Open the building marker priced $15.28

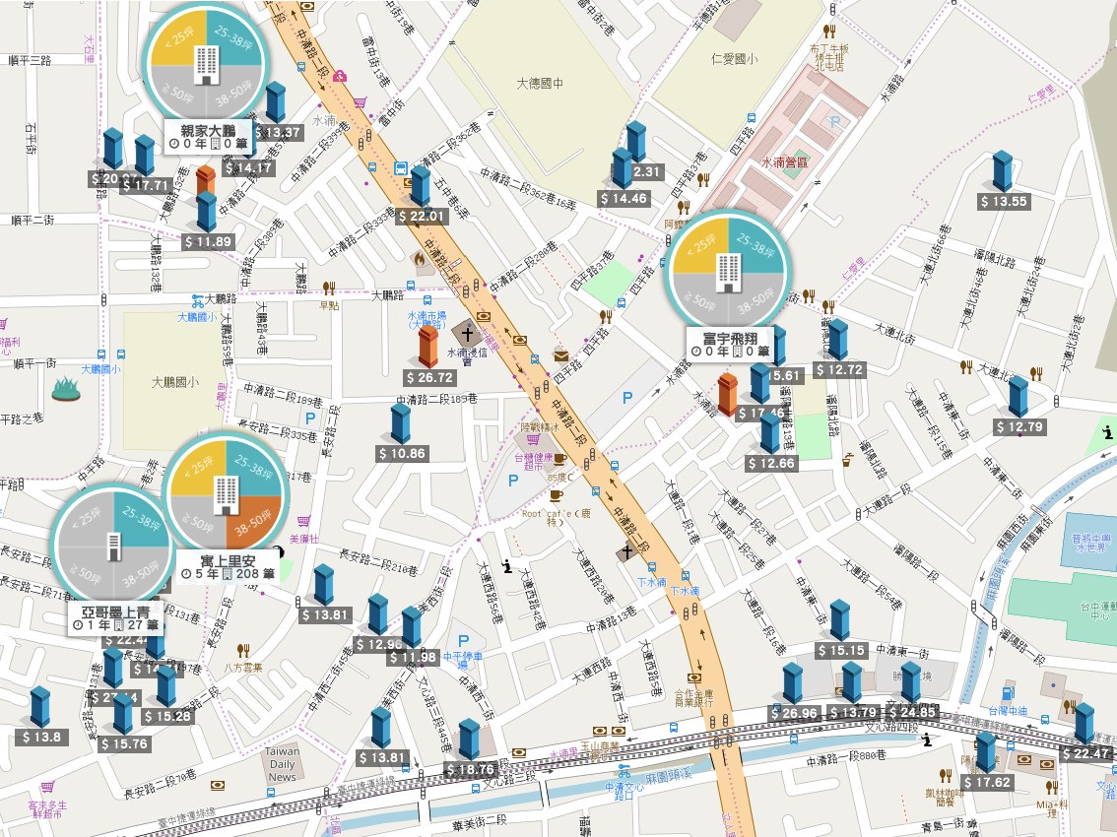click(x=166, y=686)
